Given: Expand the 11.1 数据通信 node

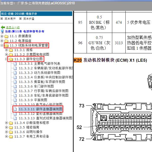Looking at the screenshot, I should point(2,36).
